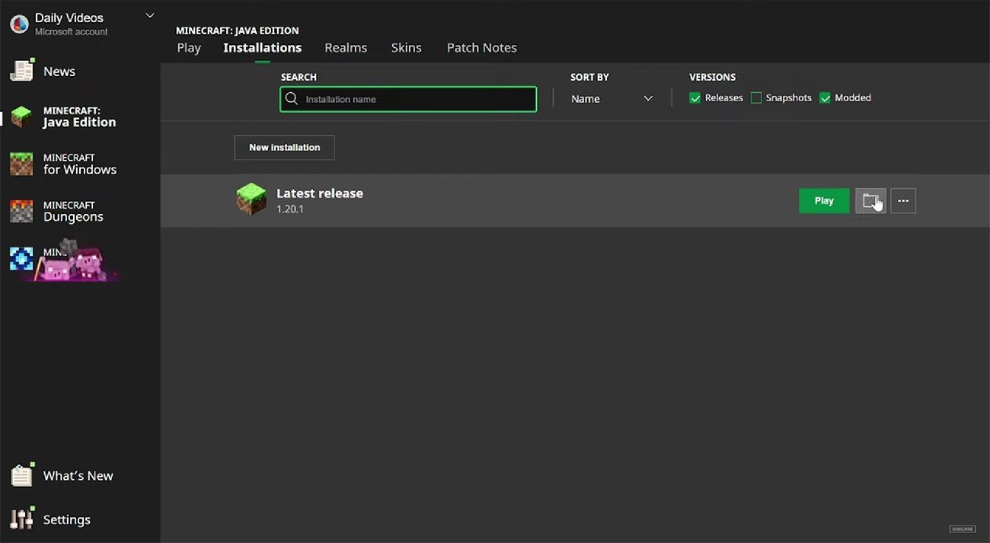Click the What's New label
Image resolution: width=990 pixels, height=543 pixels.
[x=78, y=476]
